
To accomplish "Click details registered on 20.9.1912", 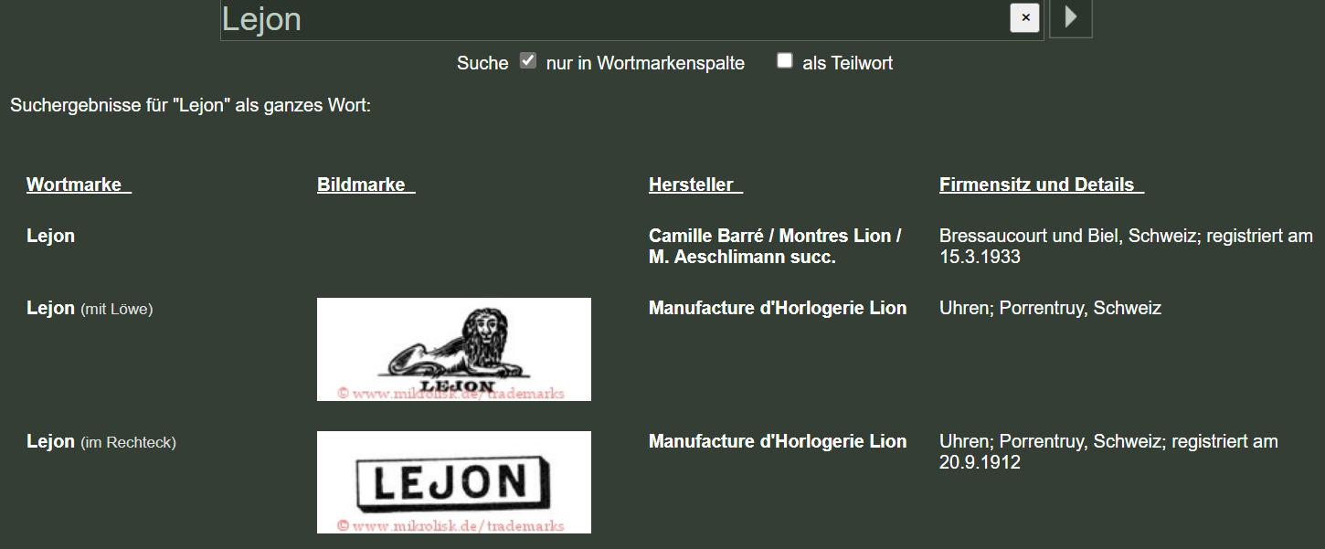I will tap(1108, 452).
